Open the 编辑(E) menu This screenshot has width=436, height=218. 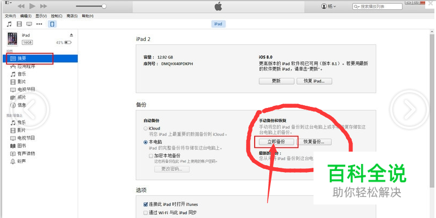(25, 16)
